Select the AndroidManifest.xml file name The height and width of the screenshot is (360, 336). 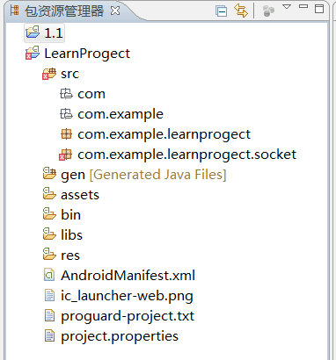tap(128, 276)
